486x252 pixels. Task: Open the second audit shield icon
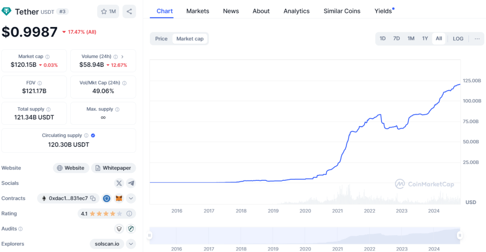point(131,229)
